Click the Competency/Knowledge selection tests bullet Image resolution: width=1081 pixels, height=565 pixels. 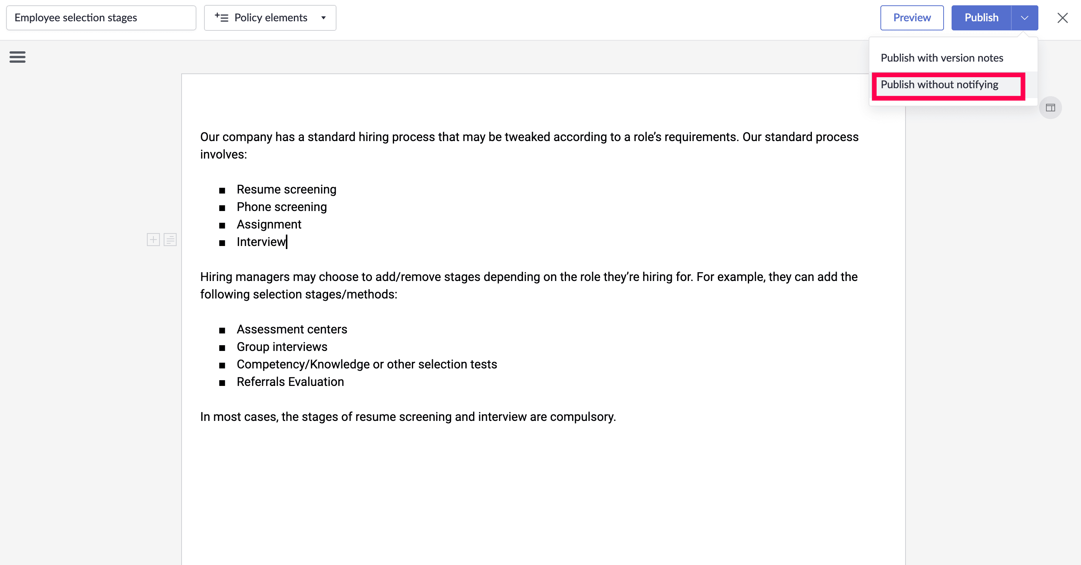click(x=366, y=365)
